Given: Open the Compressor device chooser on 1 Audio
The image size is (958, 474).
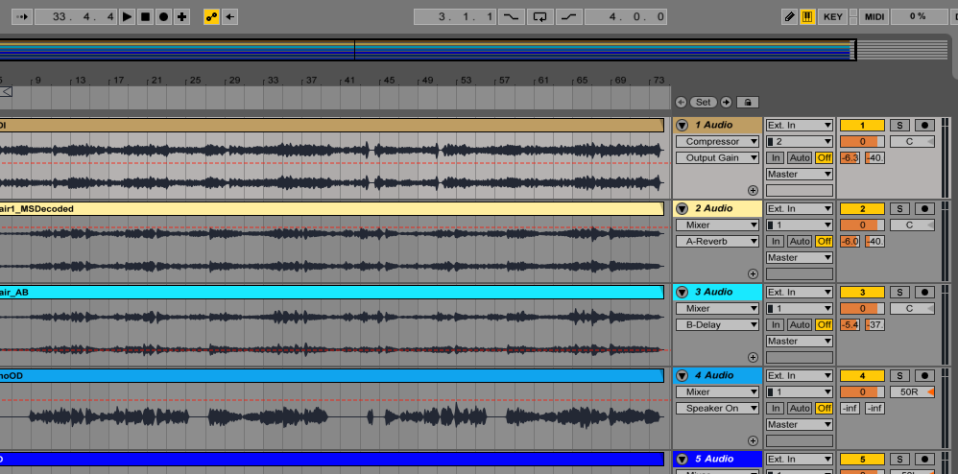Looking at the screenshot, I should pos(717,142).
